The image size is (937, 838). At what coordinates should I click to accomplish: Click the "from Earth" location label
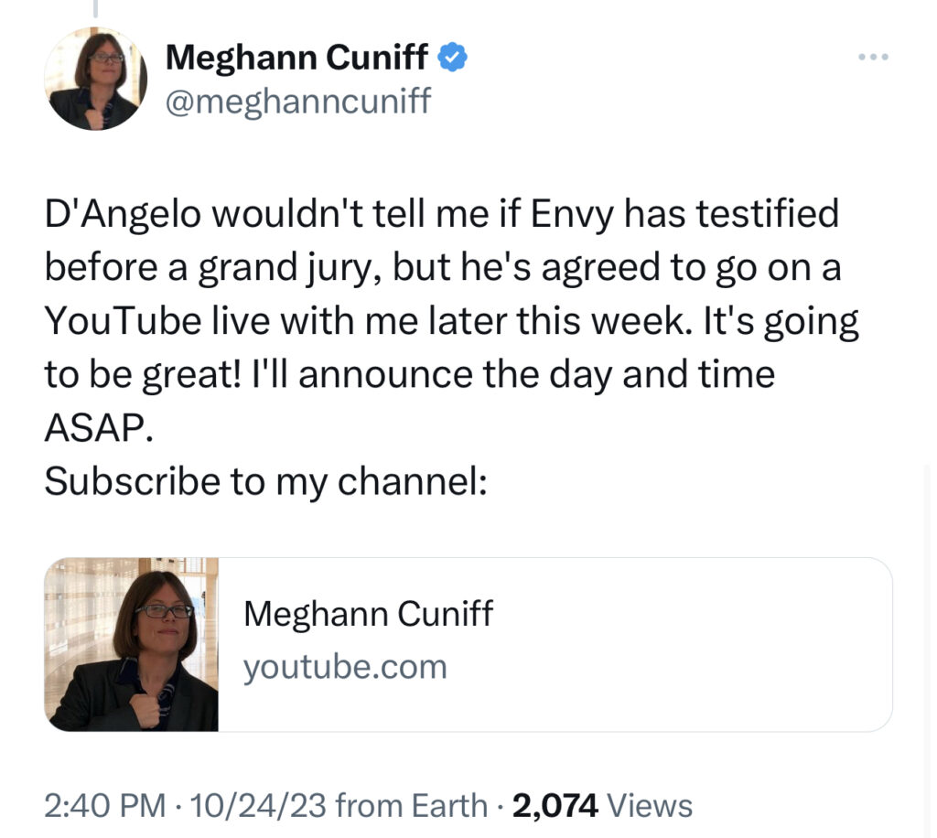point(412,805)
